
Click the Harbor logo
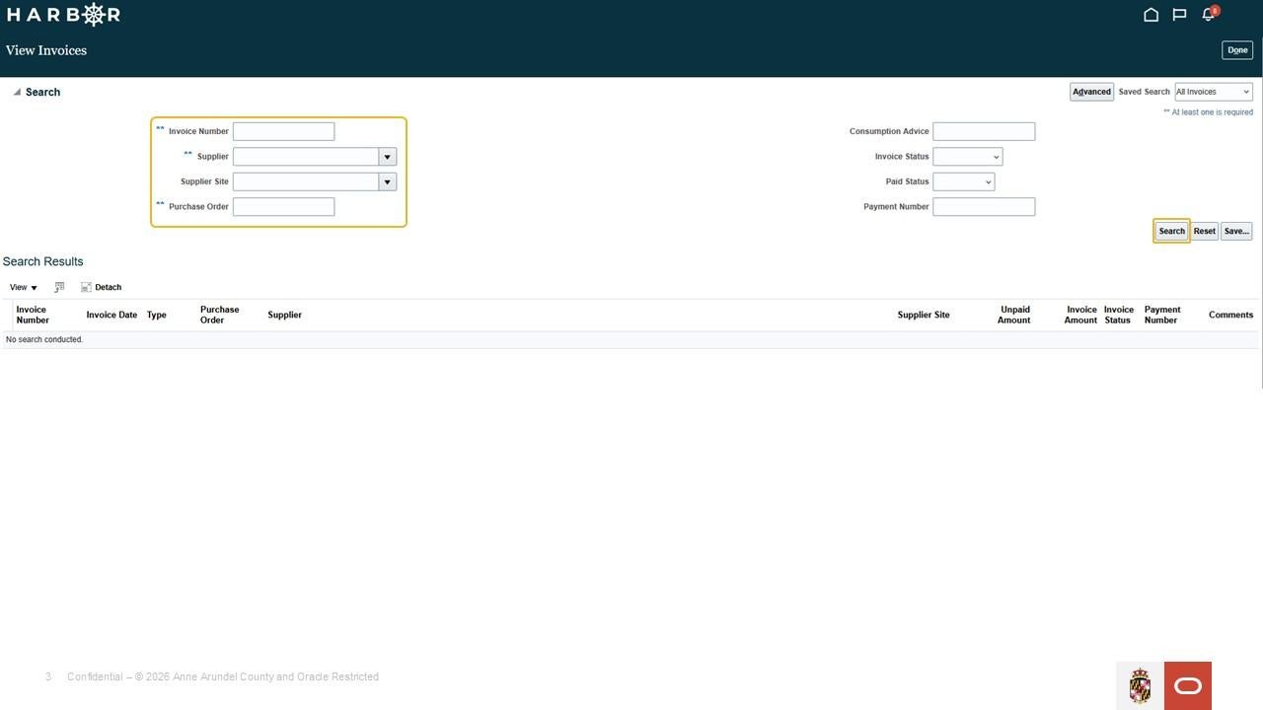pos(63,15)
